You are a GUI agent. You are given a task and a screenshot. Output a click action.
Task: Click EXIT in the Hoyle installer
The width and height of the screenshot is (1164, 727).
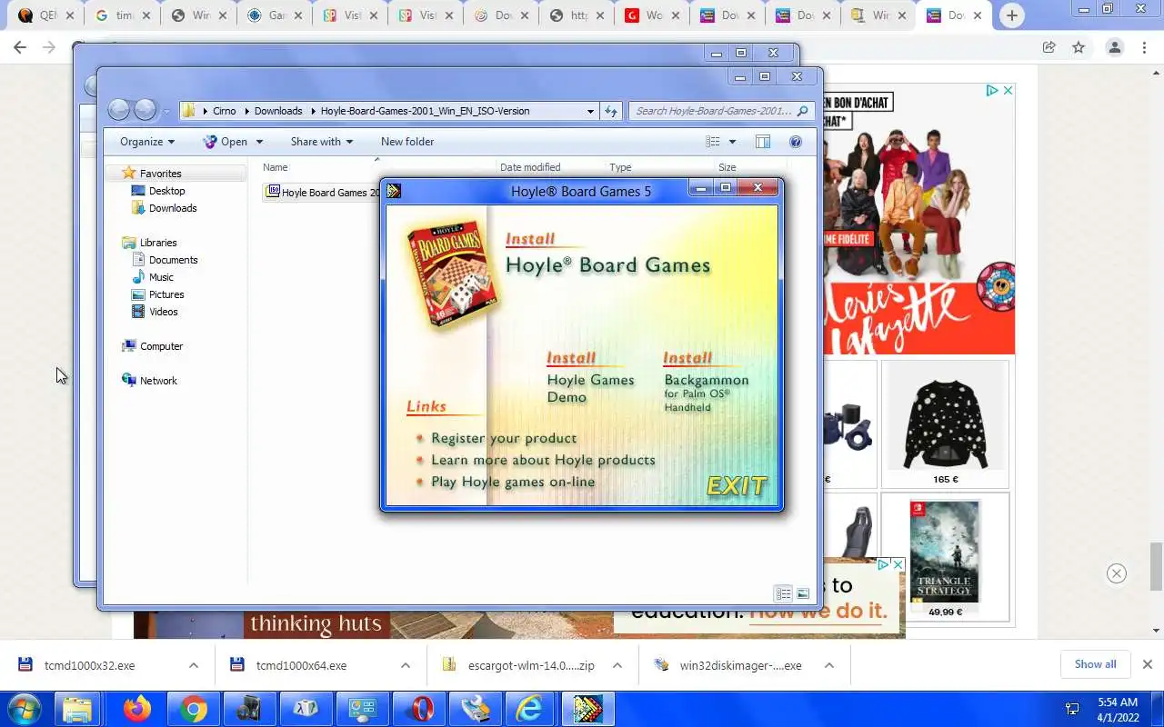click(737, 485)
